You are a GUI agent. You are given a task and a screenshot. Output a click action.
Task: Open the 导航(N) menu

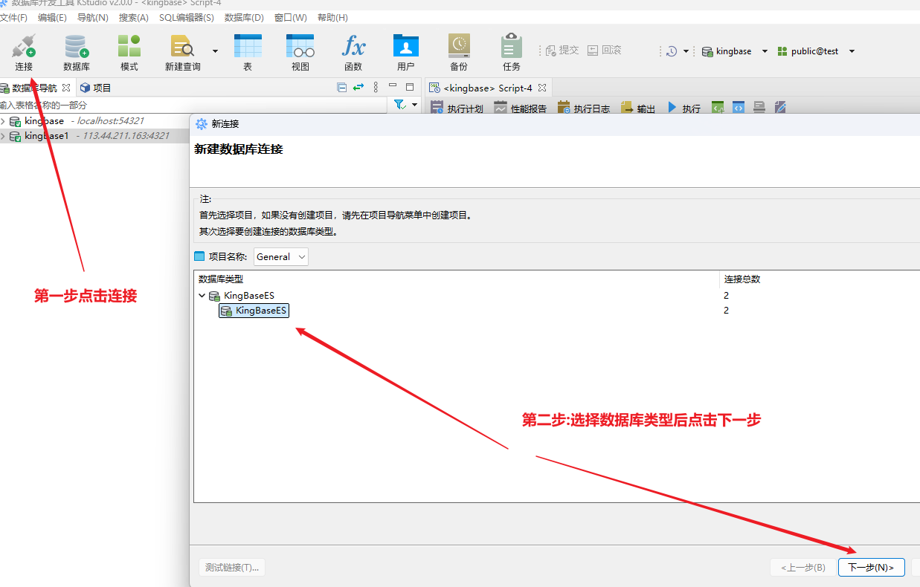pyautogui.click(x=93, y=17)
